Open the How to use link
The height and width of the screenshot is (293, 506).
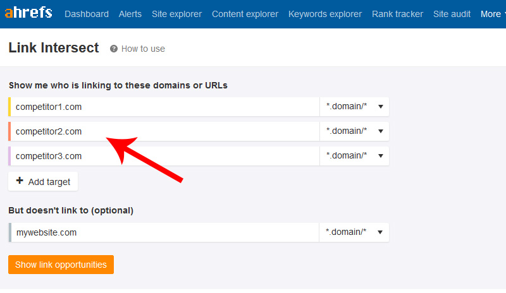pos(143,49)
